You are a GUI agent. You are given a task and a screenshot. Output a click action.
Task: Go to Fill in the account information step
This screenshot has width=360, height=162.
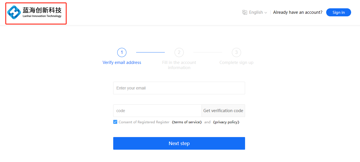[179, 65]
